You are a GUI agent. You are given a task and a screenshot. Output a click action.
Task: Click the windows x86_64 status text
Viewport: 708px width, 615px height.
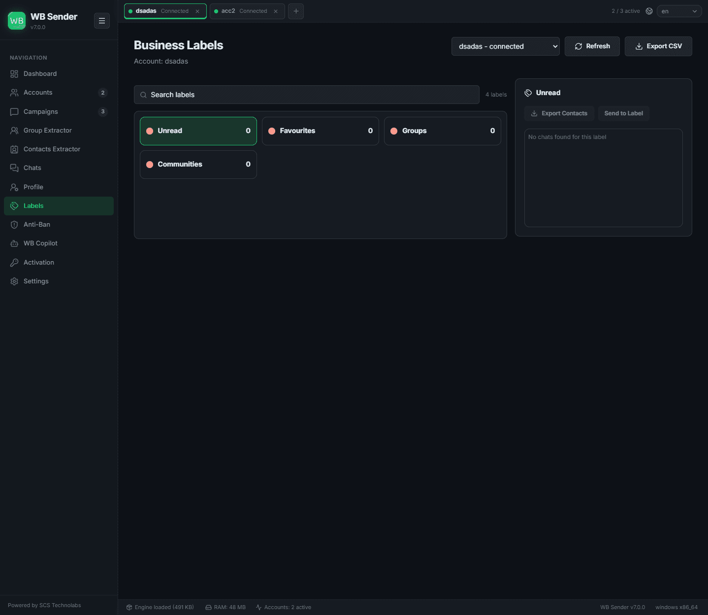676,607
